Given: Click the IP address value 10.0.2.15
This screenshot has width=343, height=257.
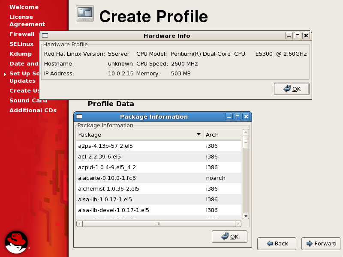Looking at the screenshot, I should (x=121, y=73).
